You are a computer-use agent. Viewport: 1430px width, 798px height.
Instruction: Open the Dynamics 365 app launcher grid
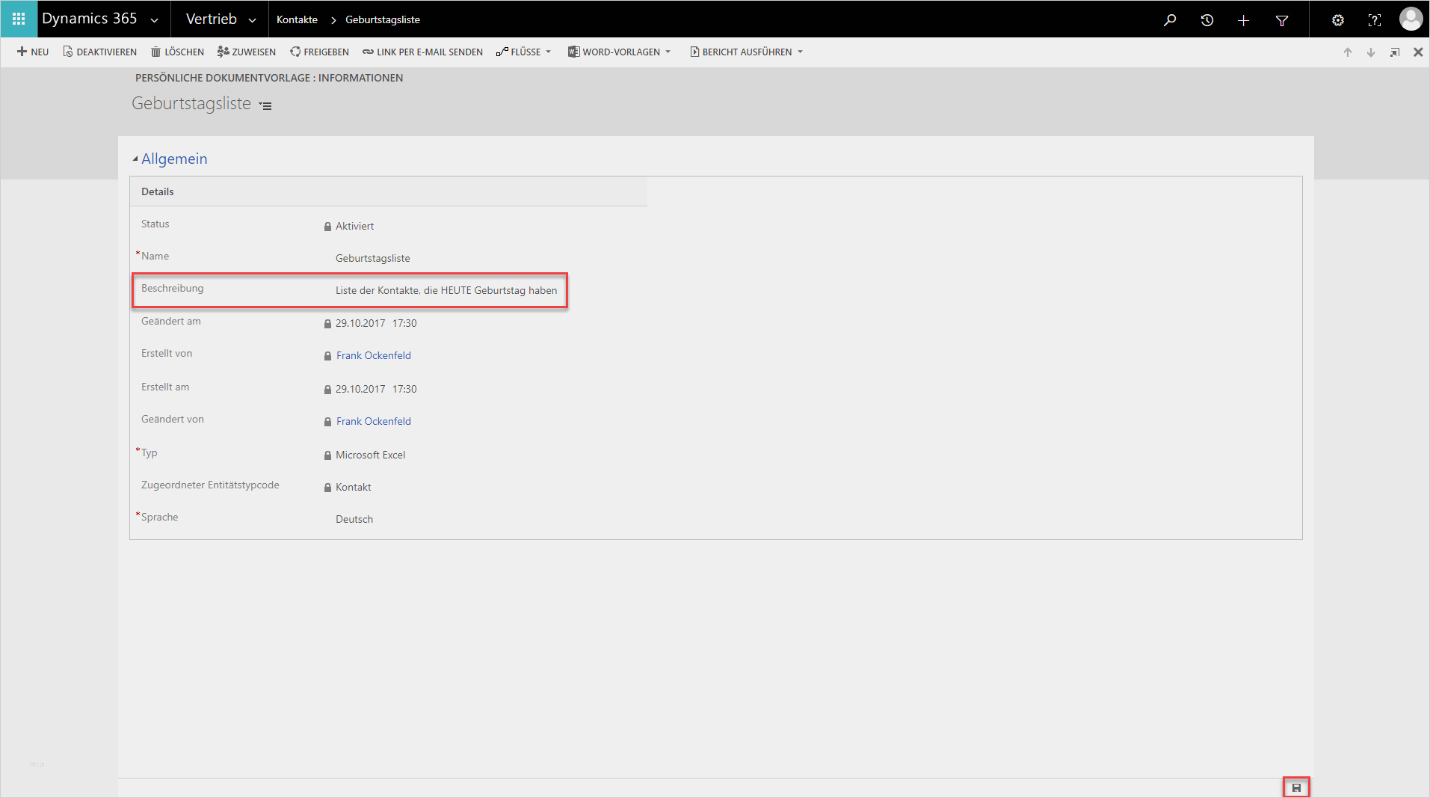click(19, 19)
